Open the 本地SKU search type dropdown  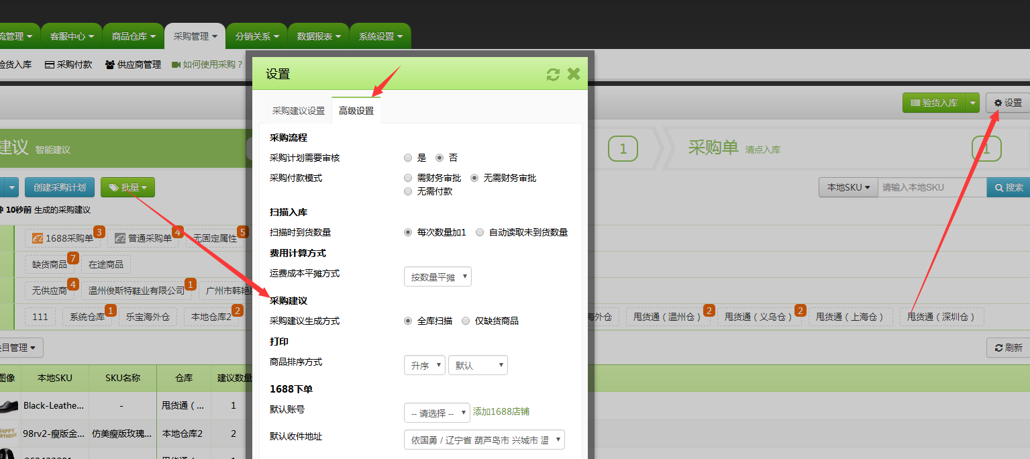point(848,187)
